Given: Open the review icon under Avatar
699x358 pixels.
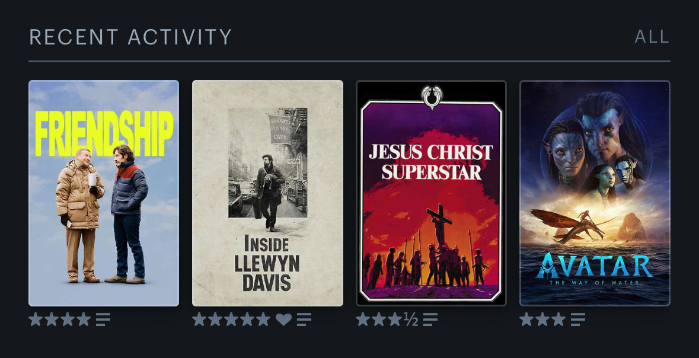Looking at the screenshot, I should point(577,319).
